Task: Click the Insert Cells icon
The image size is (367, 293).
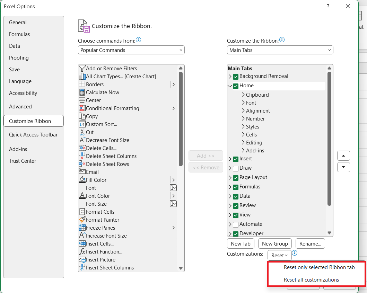Action: click(82, 243)
